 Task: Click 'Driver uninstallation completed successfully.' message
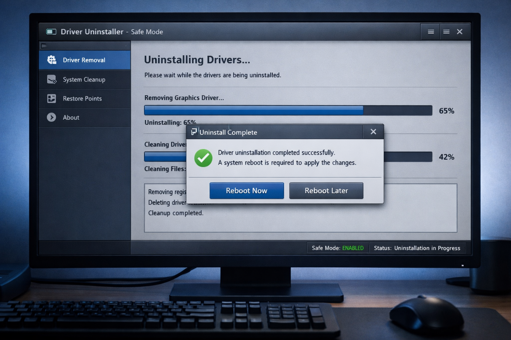(x=276, y=153)
